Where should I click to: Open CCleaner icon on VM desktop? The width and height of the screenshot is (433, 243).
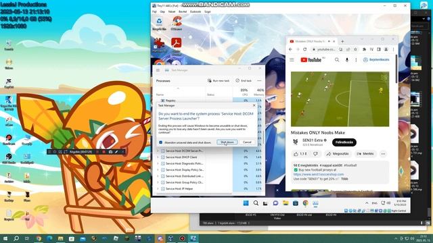pos(177,24)
